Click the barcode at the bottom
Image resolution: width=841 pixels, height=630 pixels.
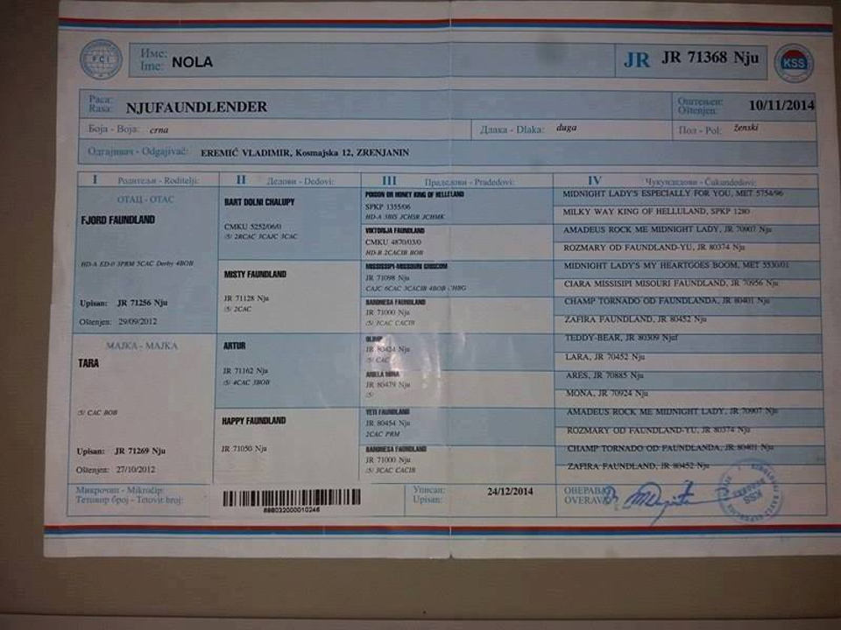291,498
